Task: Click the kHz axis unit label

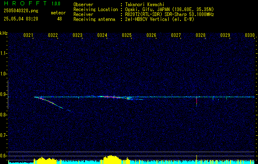Action: tap(4, 33)
